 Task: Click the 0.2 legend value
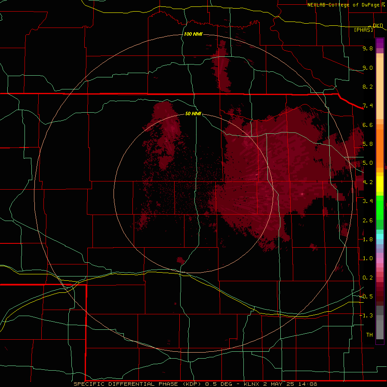pos(368,278)
